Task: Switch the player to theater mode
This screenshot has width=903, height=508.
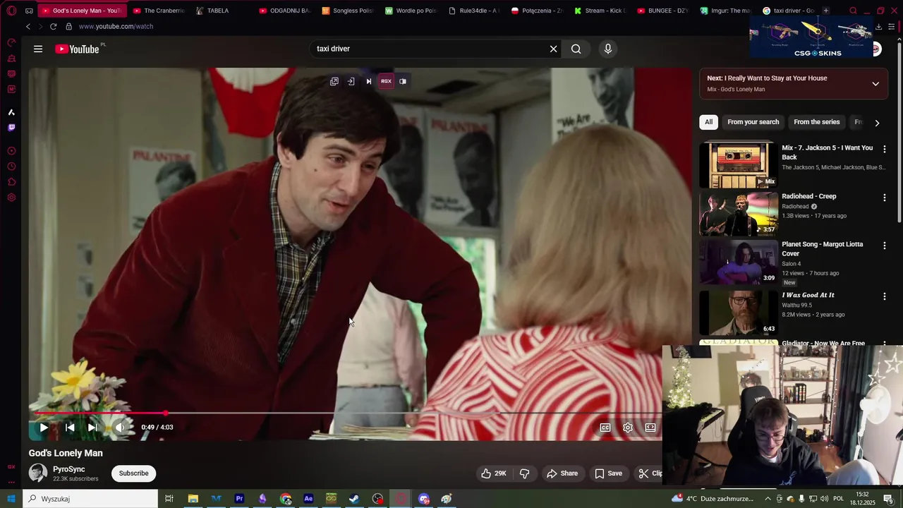Action: pyautogui.click(x=650, y=427)
